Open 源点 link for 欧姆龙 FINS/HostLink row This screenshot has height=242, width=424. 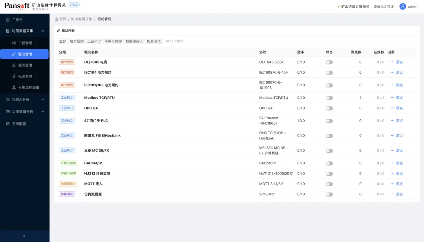pos(399,136)
